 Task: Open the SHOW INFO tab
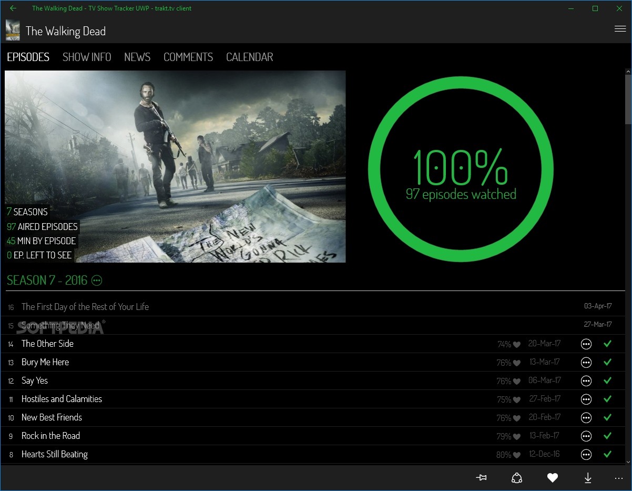[87, 57]
